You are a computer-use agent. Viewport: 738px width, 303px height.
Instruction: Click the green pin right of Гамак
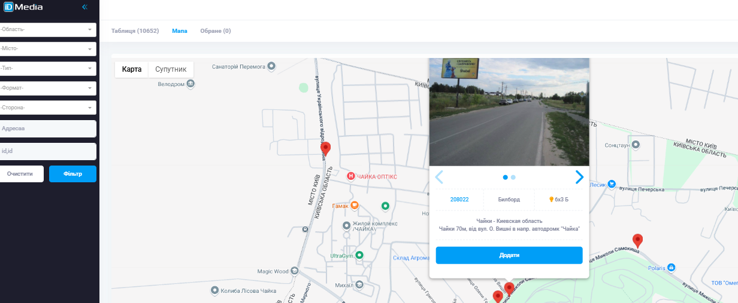pyautogui.click(x=385, y=206)
